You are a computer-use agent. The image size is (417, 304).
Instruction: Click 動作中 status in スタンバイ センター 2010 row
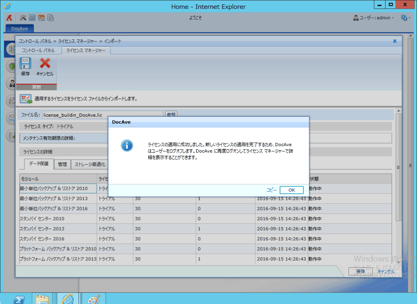(315, 219)
